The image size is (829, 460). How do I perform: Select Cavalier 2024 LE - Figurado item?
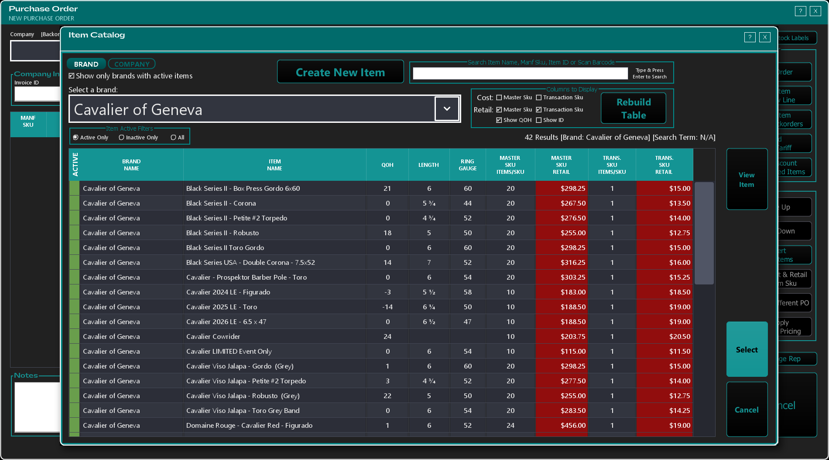pos(381,292)
